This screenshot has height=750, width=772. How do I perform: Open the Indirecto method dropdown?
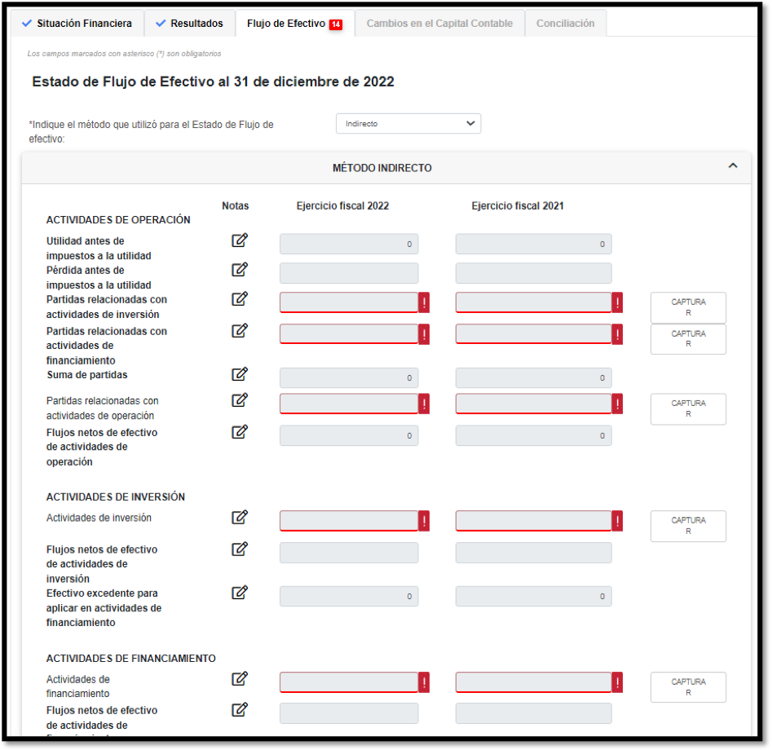(x=408, y=124)
